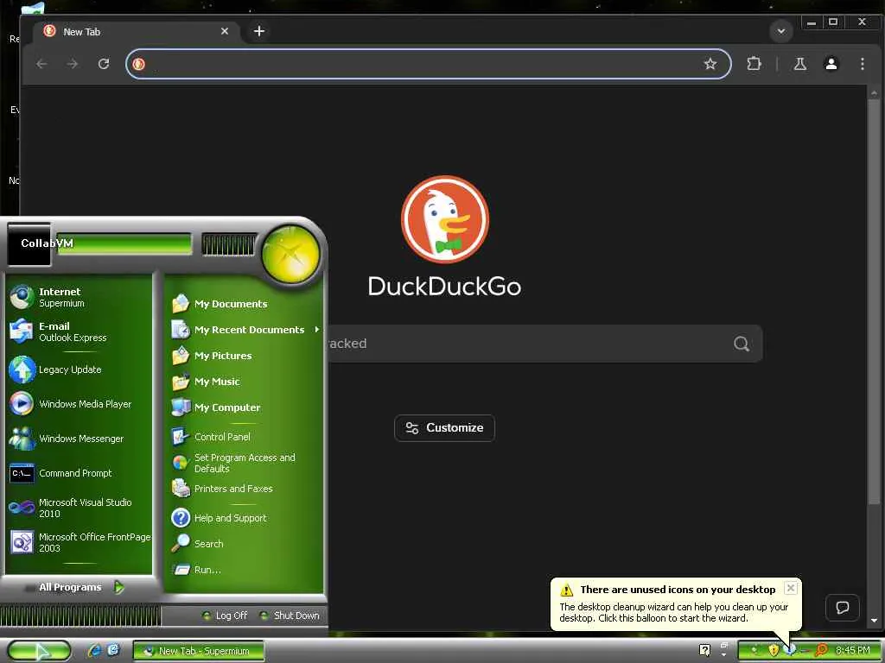Launch Microsoft Visual Studio 2010

(79, 508)
